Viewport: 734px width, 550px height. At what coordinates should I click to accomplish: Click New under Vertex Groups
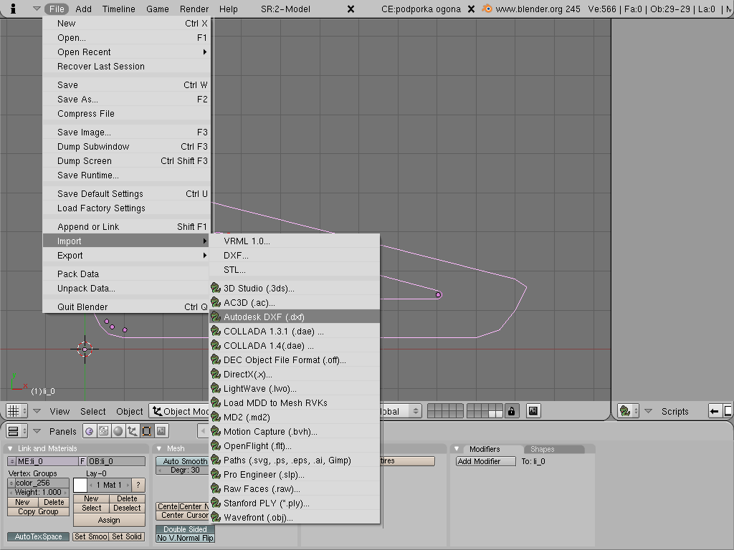(x=22, y=502)
